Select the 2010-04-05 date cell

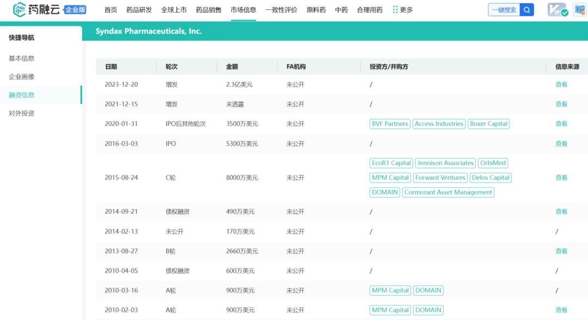tap(121, 270)
